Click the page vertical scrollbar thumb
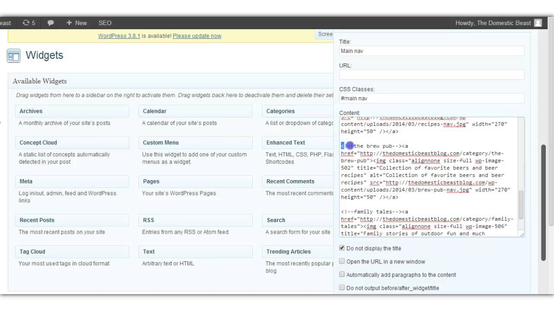554x311 pixels. click(x=544, y=202)
